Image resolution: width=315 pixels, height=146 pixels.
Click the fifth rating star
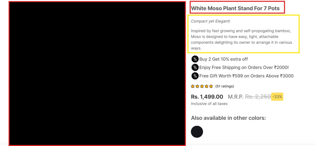point(211,86)
